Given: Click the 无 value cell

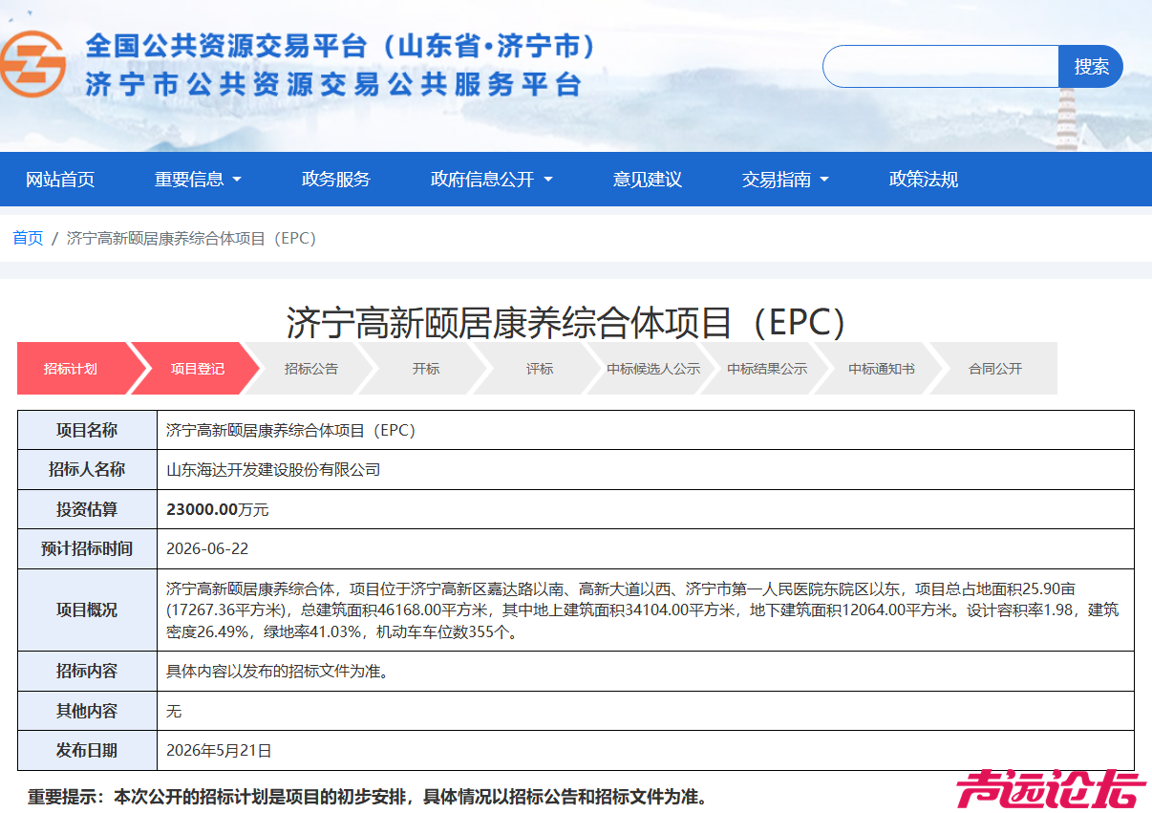Looking at the screenshot, I should point(646,711).
